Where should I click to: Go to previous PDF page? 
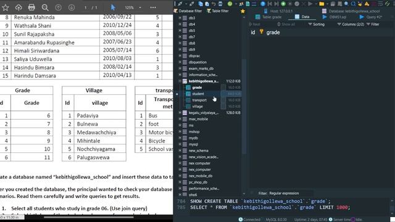(x=58, y=7)
